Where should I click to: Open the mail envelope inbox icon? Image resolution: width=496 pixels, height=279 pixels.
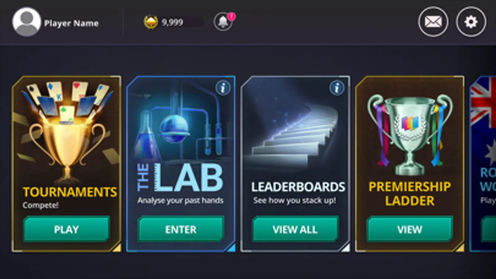pyautogui.click(x=433, y=22)
